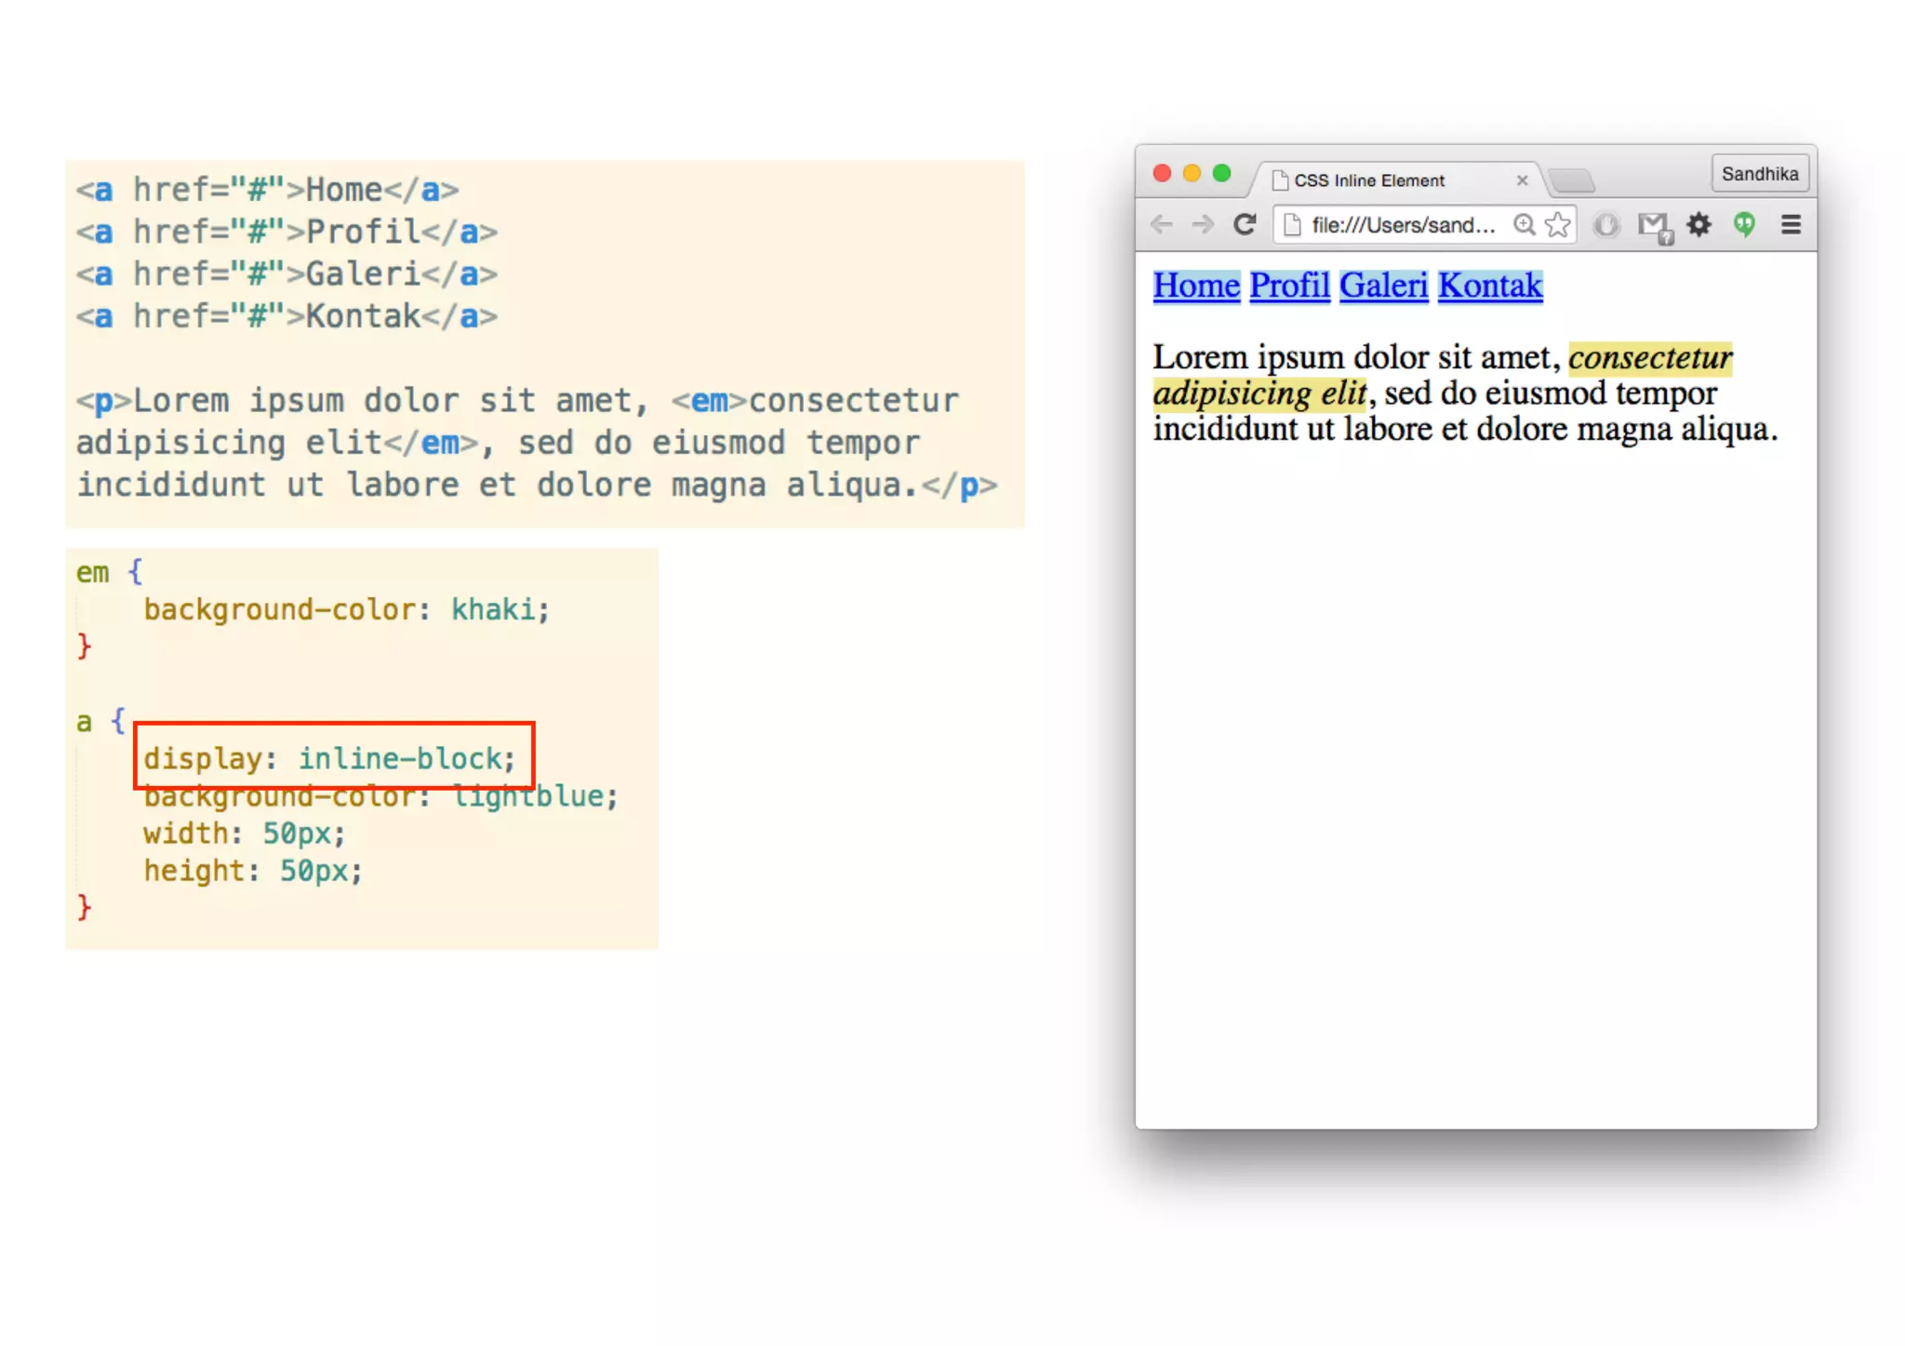This screenshot has height=1346, width=1905.
Task: Open the Gmail checker extension icon
Action: tap(1654, 226)
